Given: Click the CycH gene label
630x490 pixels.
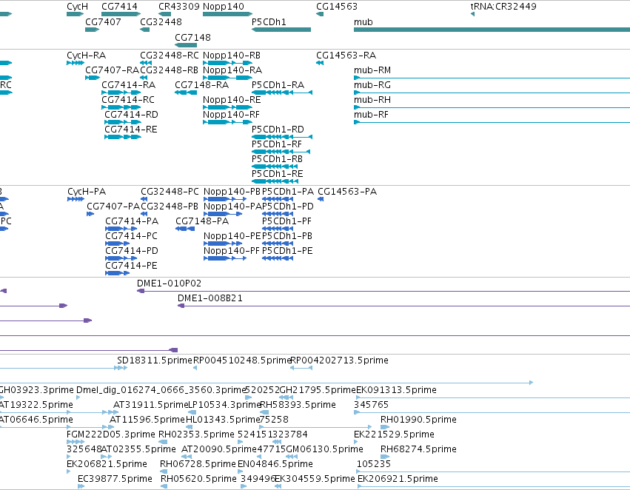Looking at the screenshot, I should coord(77,7).
